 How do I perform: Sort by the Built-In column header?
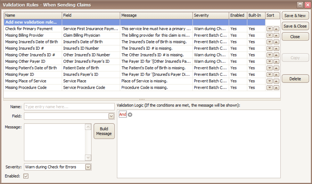256,15
